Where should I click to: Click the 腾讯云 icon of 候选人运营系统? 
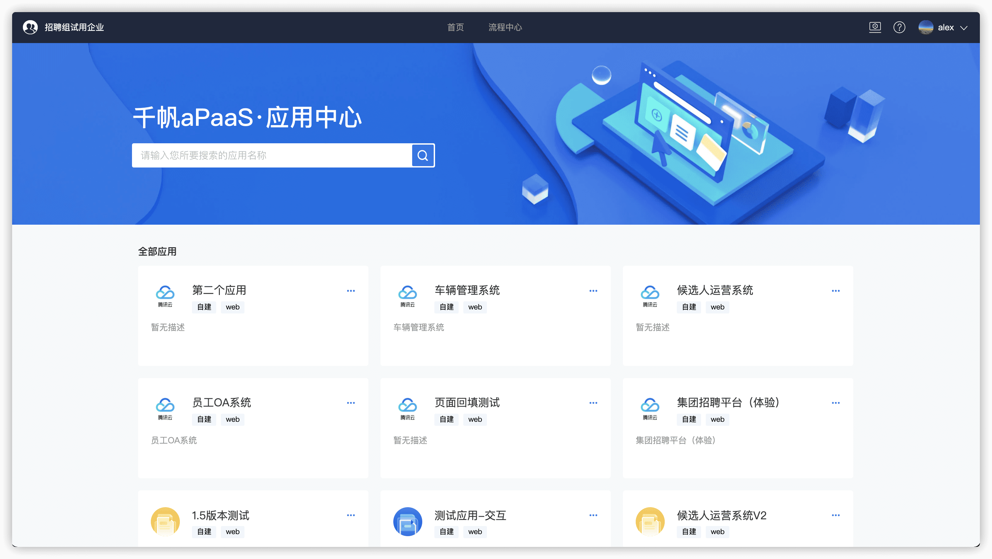[650, 296]
